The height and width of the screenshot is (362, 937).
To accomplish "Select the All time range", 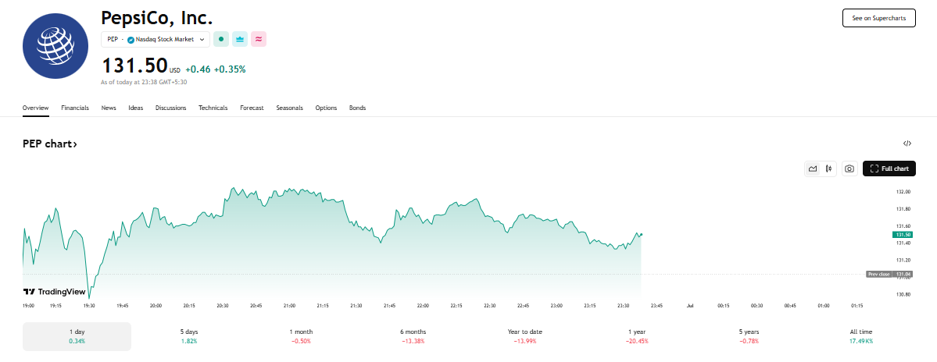I will tap(862, 336).
